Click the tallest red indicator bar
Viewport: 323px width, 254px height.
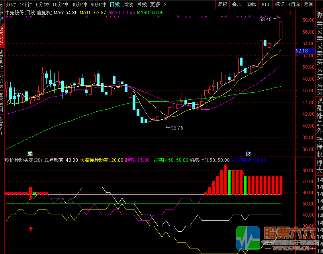point(225,180)
